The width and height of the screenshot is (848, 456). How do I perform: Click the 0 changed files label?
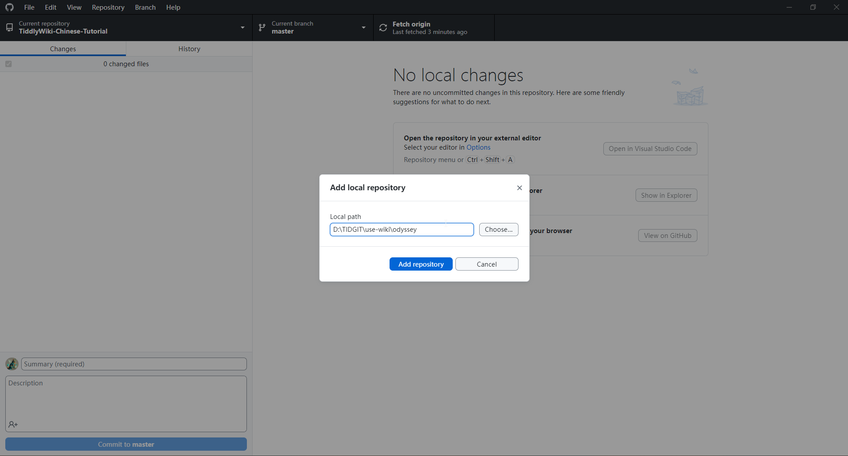click(x=126, y=64)
